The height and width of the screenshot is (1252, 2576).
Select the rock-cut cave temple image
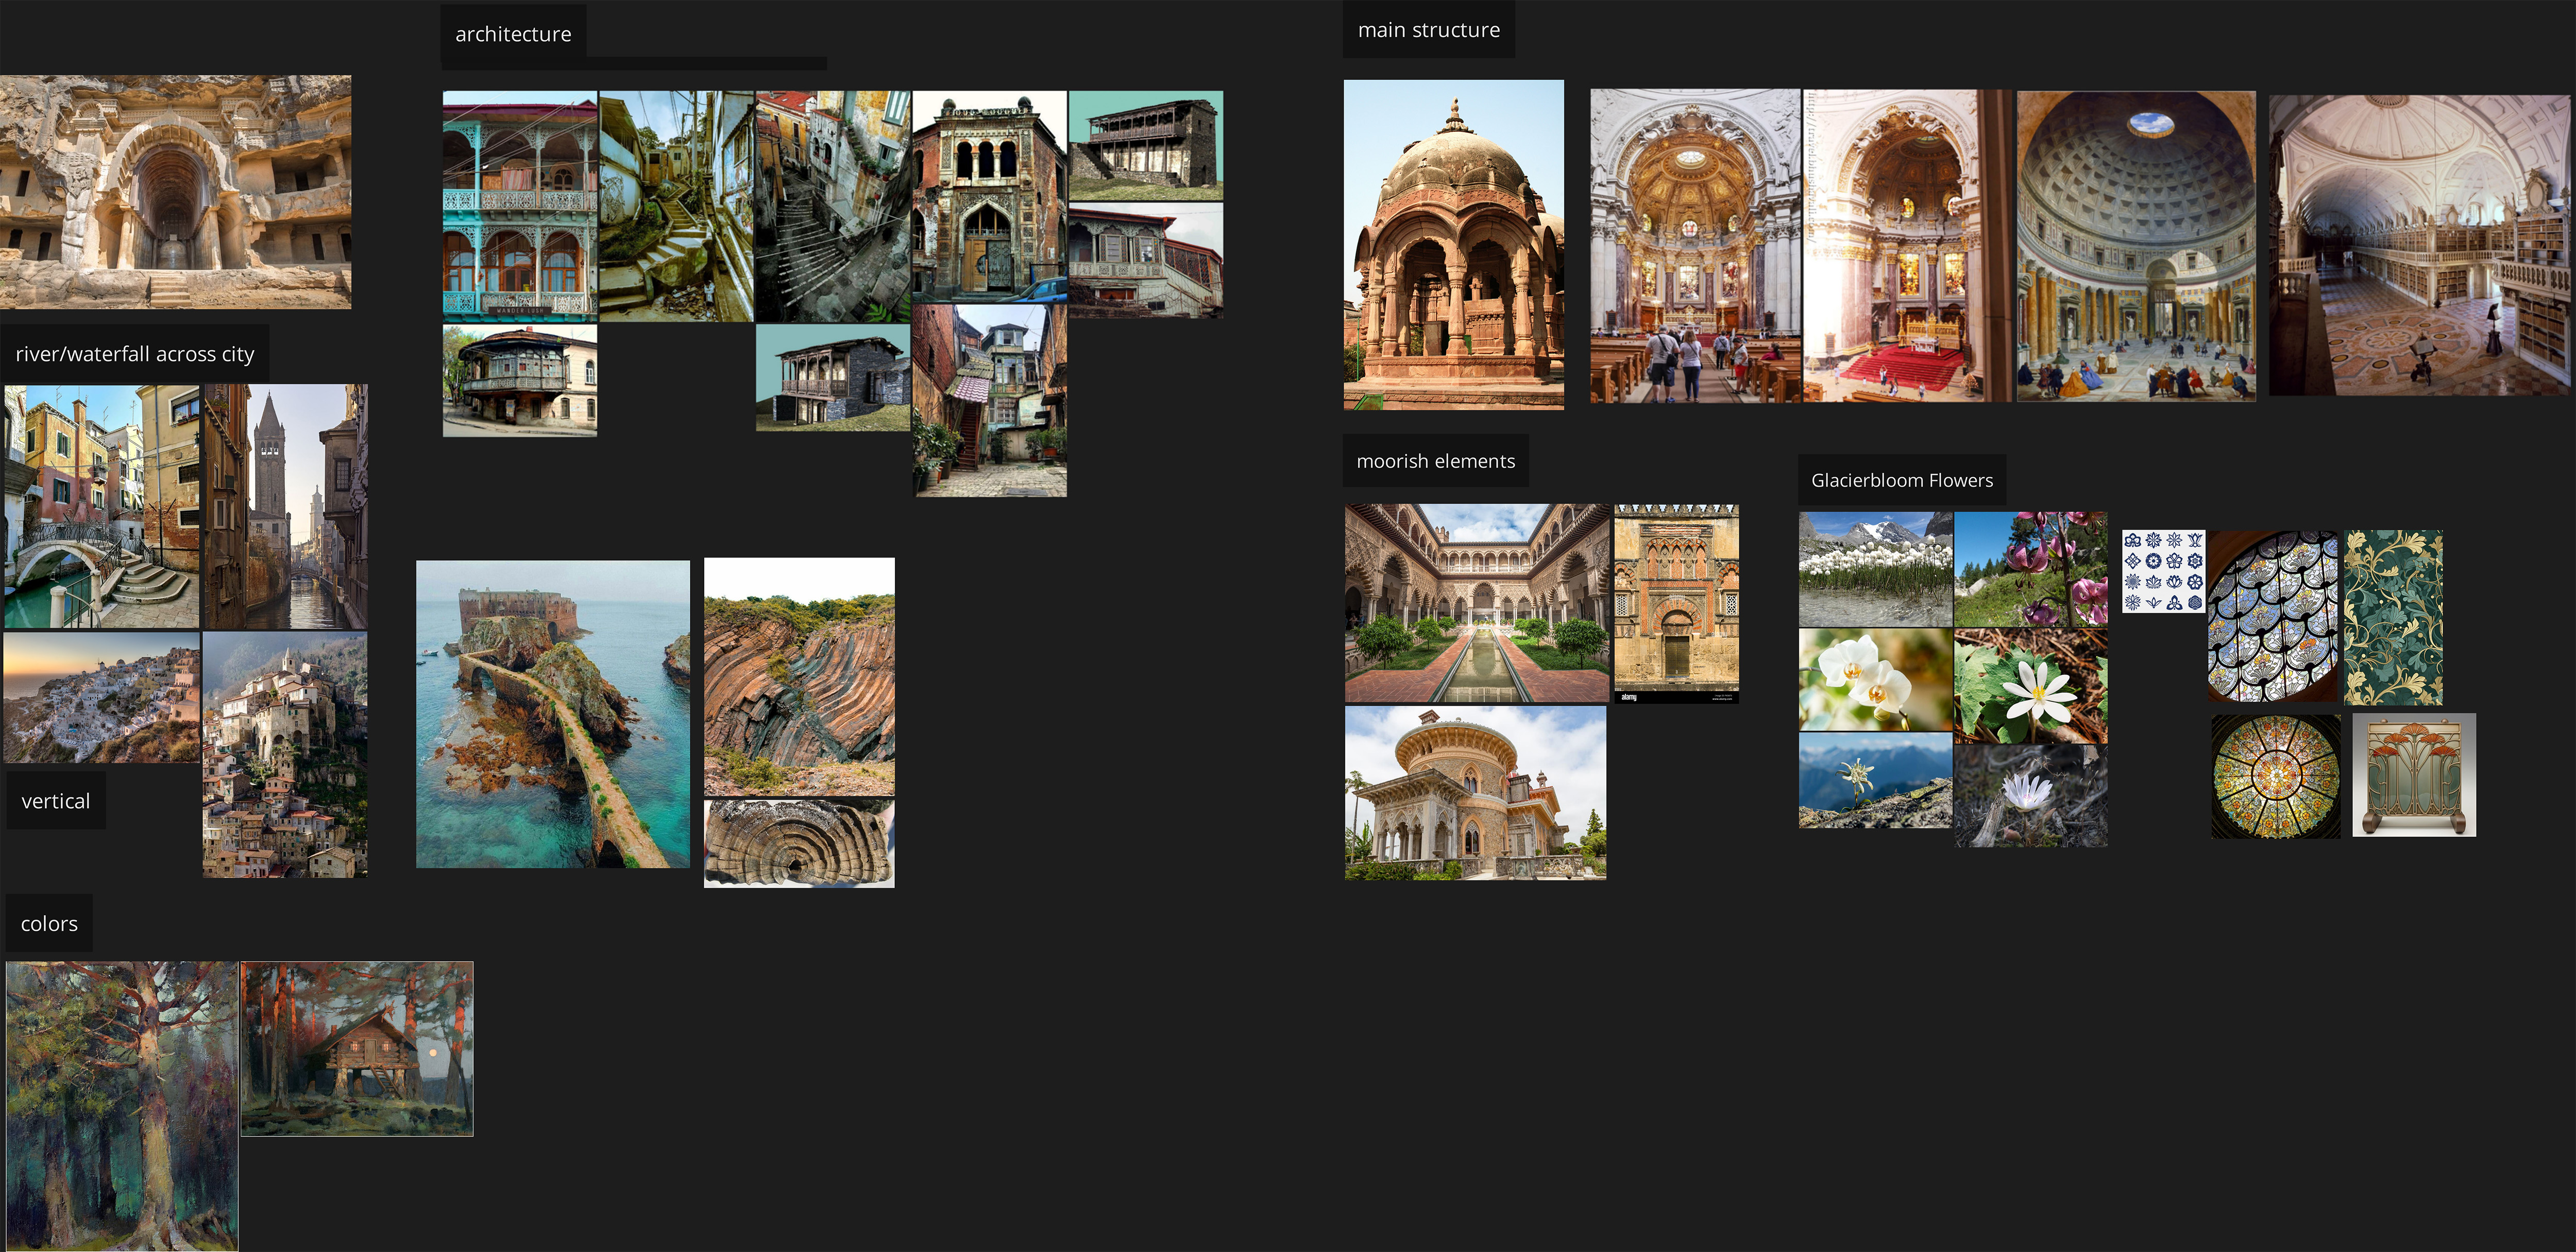[x=176, y=192]
